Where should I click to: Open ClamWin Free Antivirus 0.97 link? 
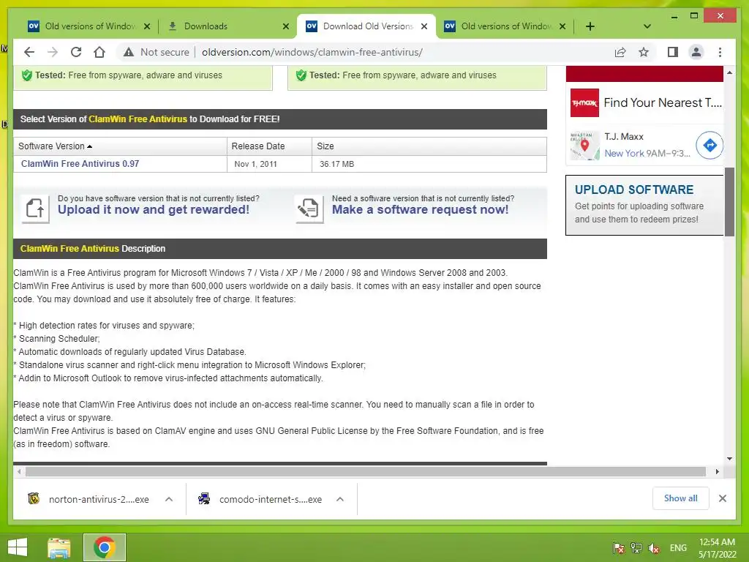coord(80,163)
